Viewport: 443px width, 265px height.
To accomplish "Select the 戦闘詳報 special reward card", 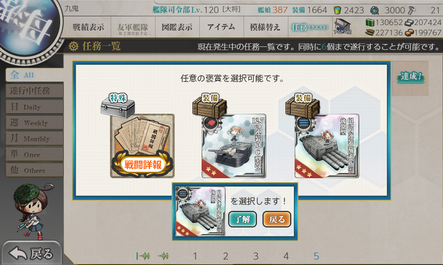I will coord(142,146).
